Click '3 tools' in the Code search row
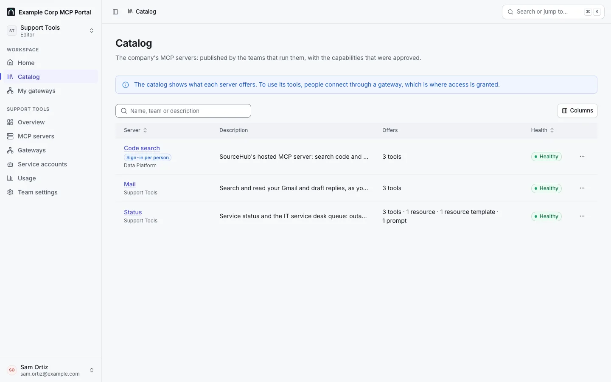Screen dimensions: 611x382 [x=392, y=157]
